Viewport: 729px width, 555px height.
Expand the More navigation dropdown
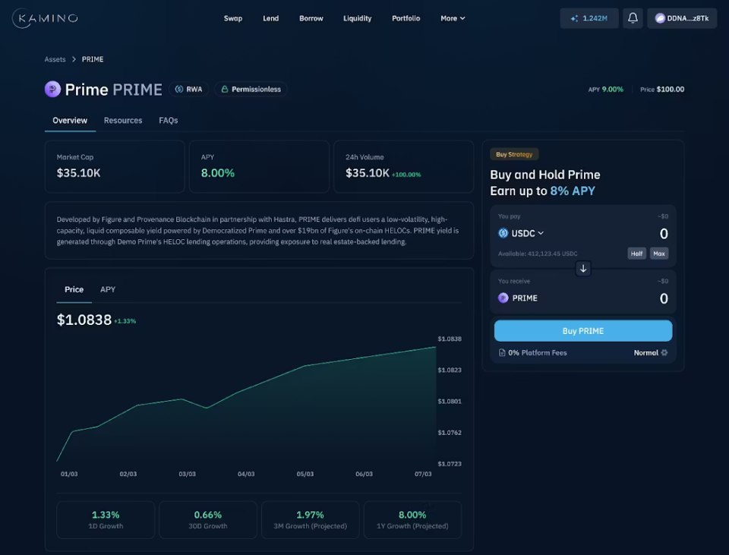(453, 18)
